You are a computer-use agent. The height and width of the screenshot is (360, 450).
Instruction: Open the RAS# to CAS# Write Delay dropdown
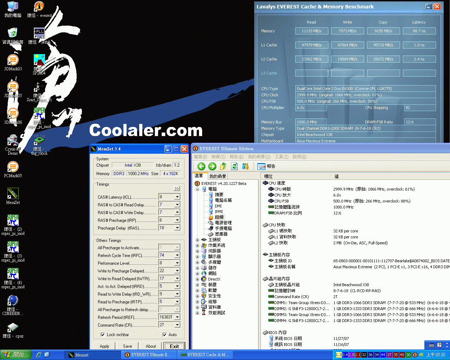pos(177,212)
